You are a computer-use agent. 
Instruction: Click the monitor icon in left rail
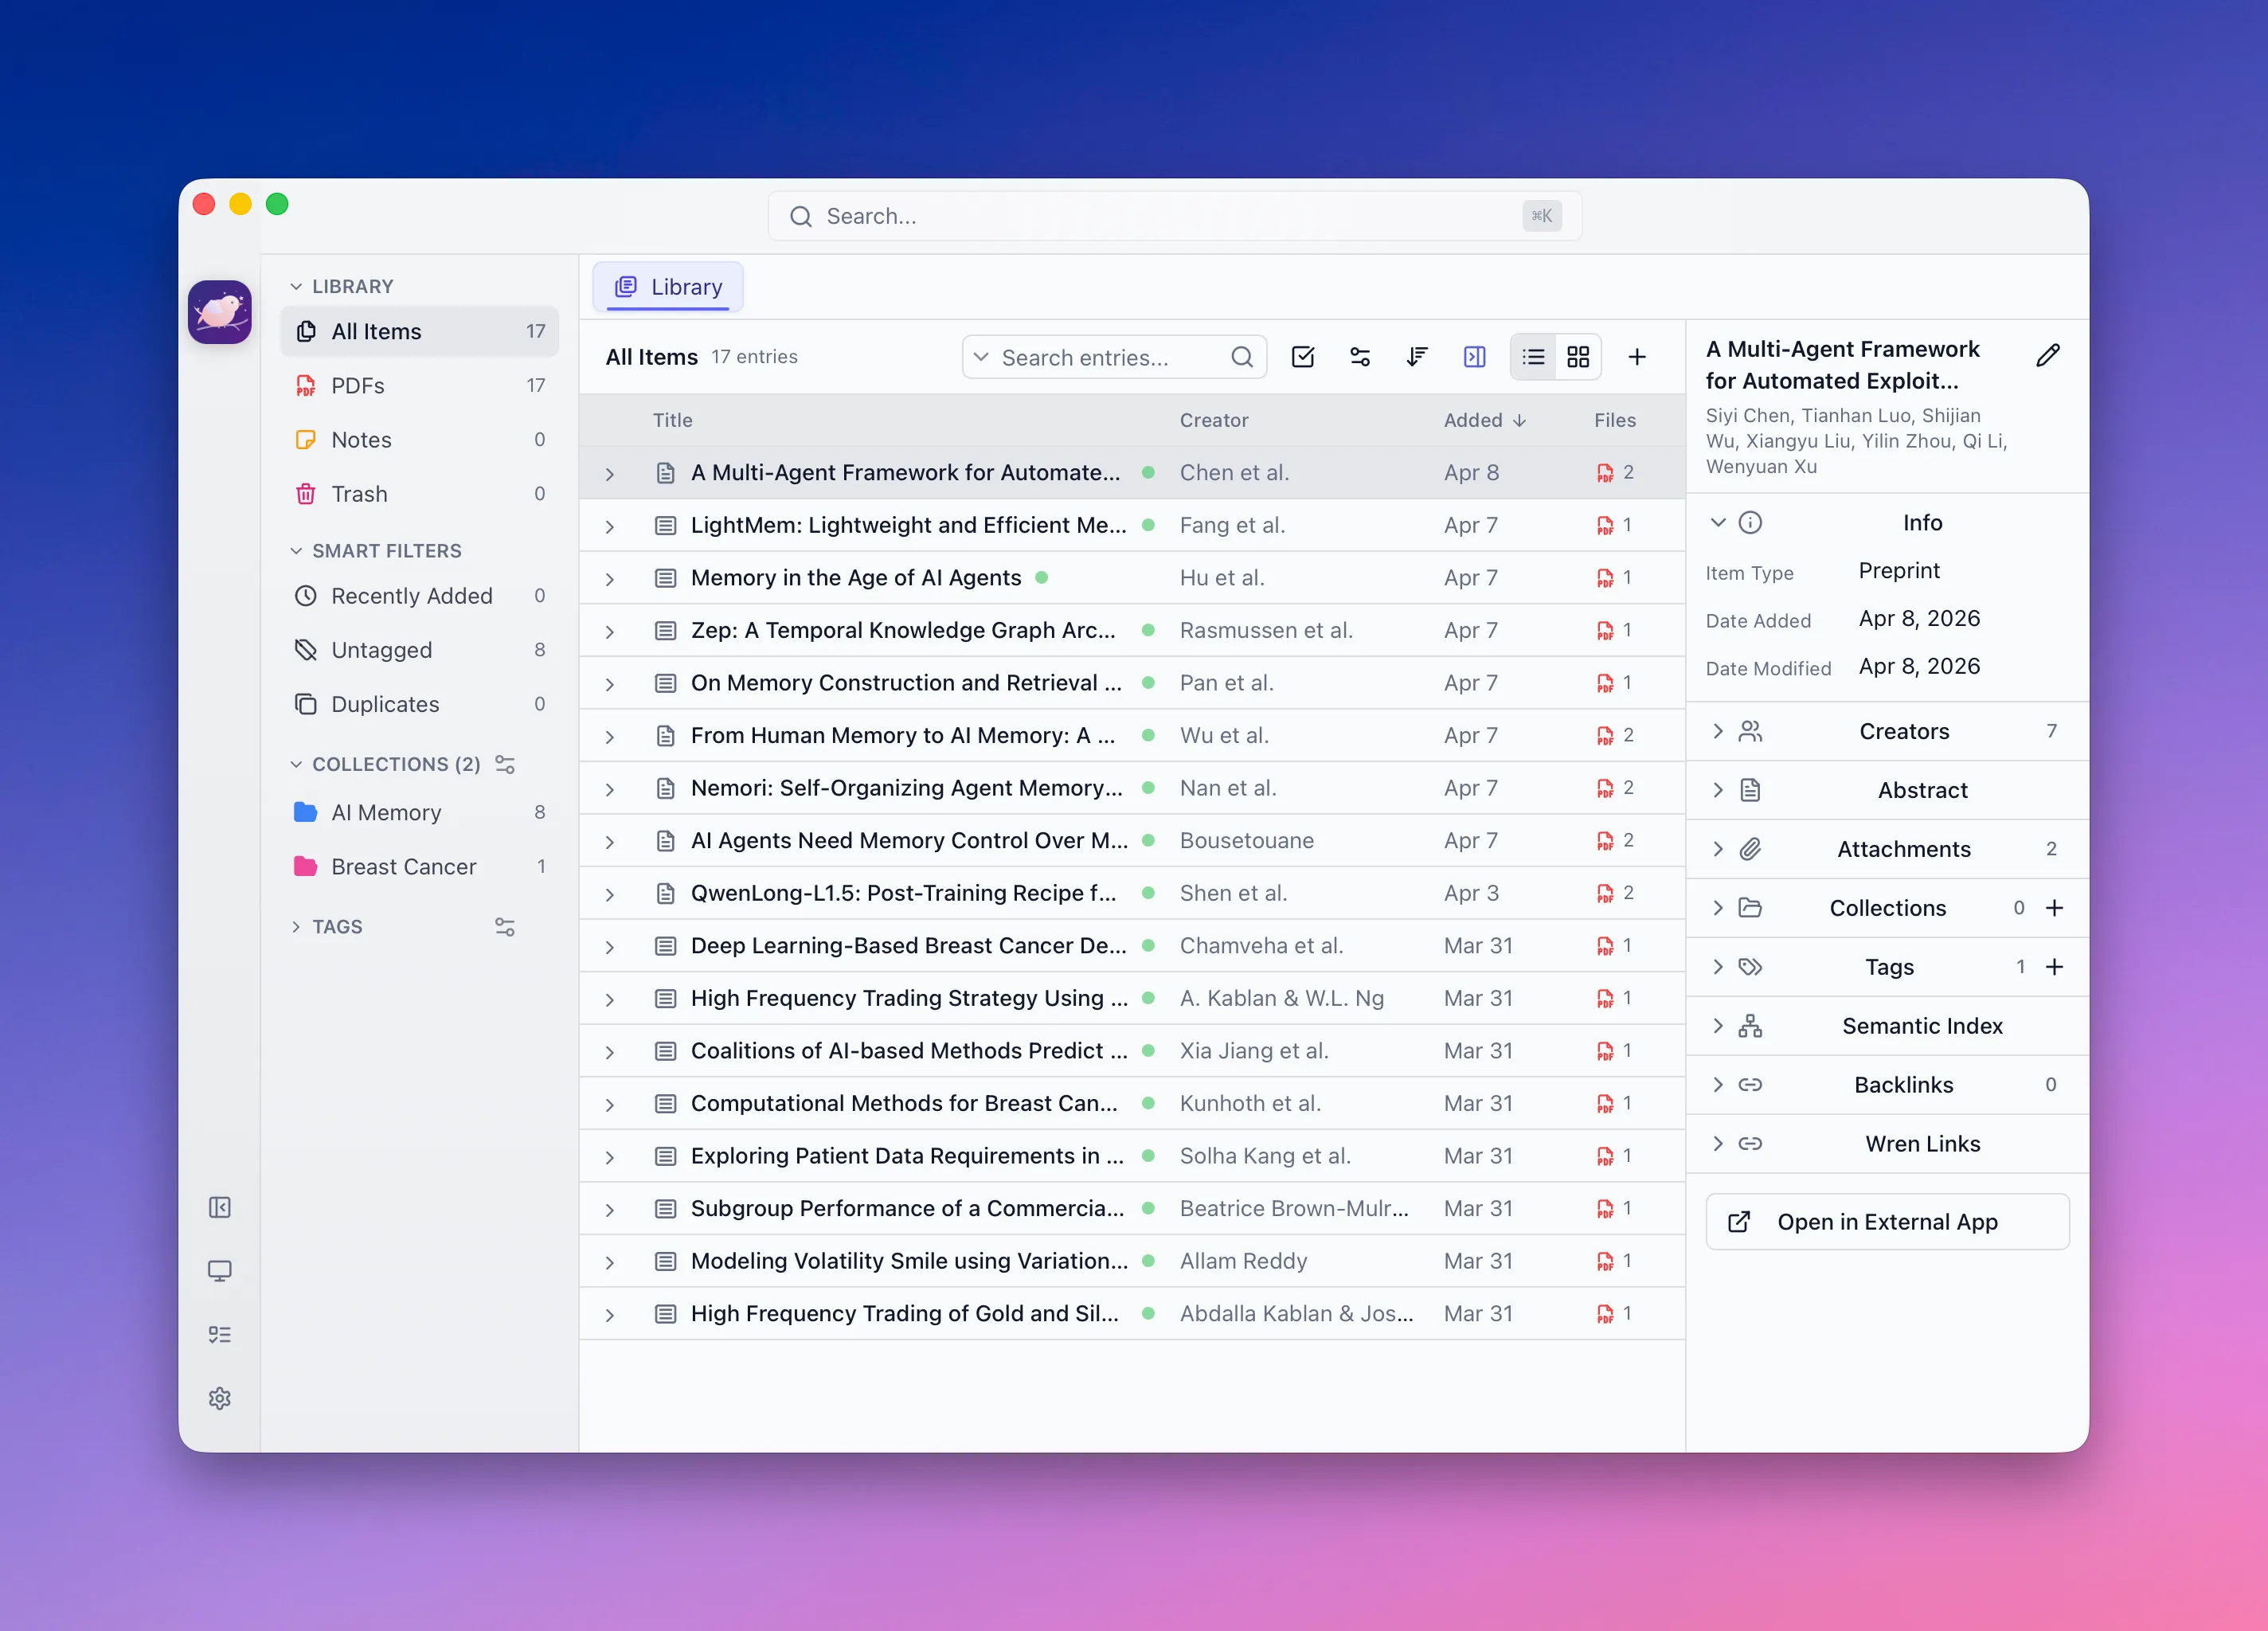(x=219, y=1270)
